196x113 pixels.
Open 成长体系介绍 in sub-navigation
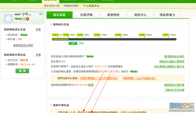(x=52, y=6)
